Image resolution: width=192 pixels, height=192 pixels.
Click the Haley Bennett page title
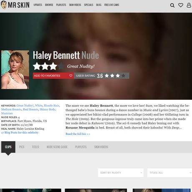tap(56, 55)
